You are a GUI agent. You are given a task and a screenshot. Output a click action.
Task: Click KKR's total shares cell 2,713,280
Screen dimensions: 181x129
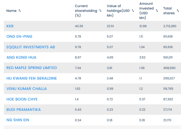170,26
